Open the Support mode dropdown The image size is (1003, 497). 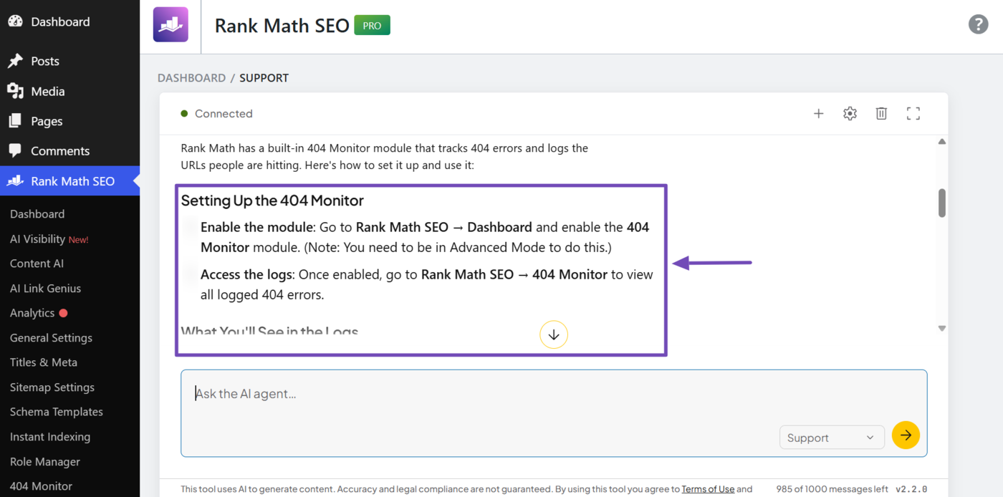[x=831, y=438]
